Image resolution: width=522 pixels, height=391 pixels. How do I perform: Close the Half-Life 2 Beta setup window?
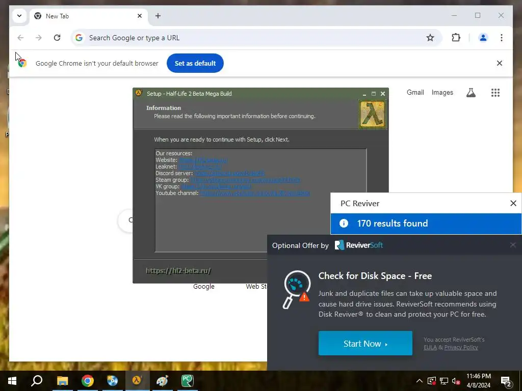[x=383, y=94]
